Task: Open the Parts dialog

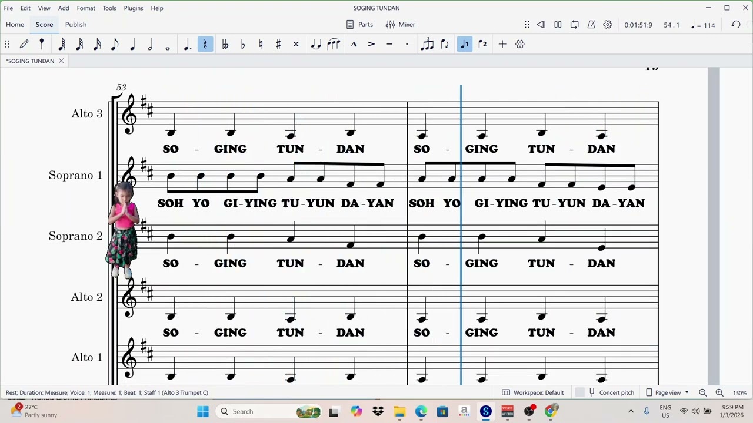Action: tap(359, 25)
